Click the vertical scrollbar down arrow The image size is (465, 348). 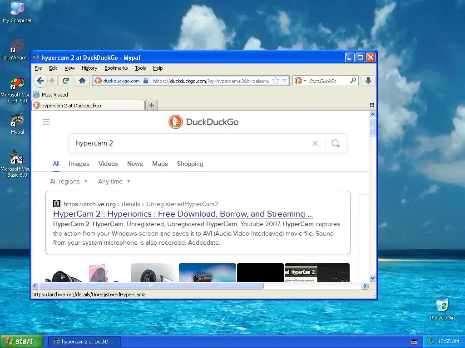click(x=372, y=278)
